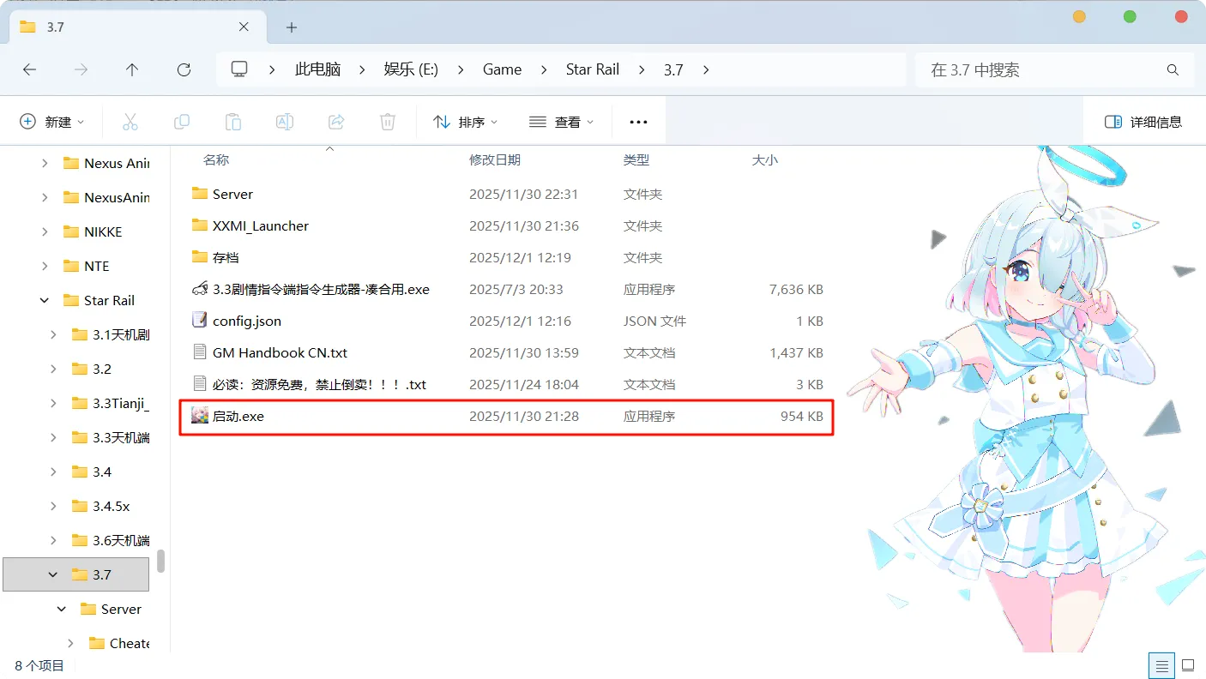Open the See more (...) toolbar menu
The image size is (1206, 679).
point(638,121)
